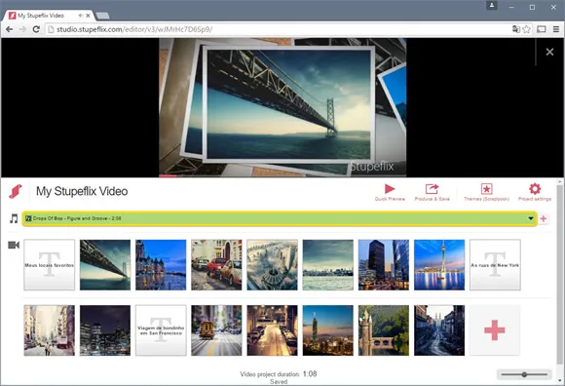Open the Chrome hamburger menu
Image resolution: width=565 pixels, height=386 pixels.
tap(556, 29)
